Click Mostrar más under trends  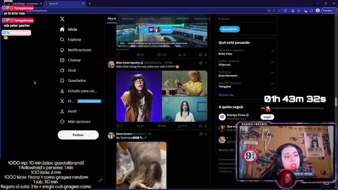click(x=226, y=95)
